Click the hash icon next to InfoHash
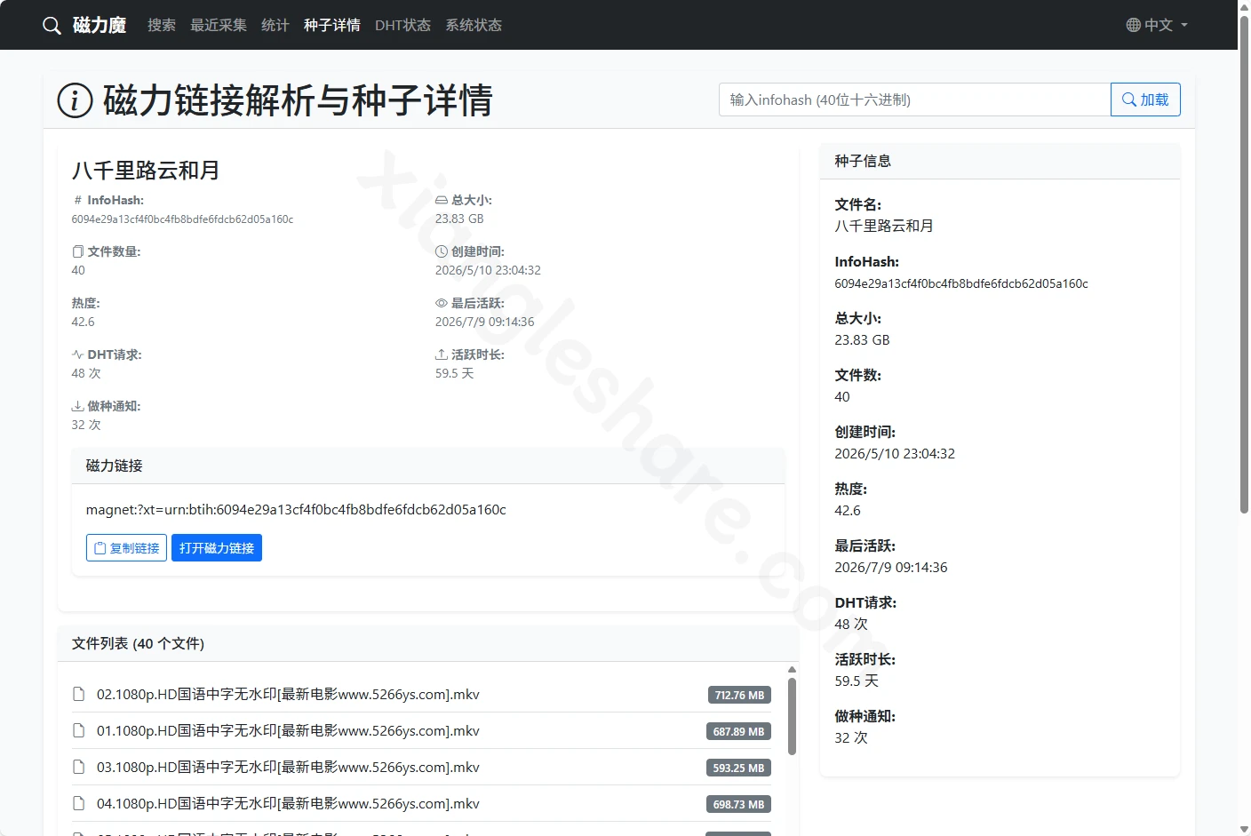 point(78,200)
